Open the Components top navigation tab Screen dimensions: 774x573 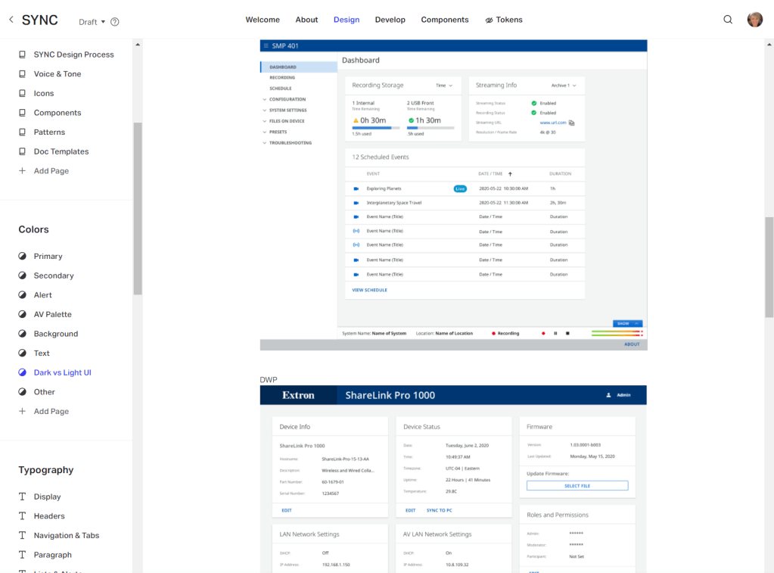point(444,20)
